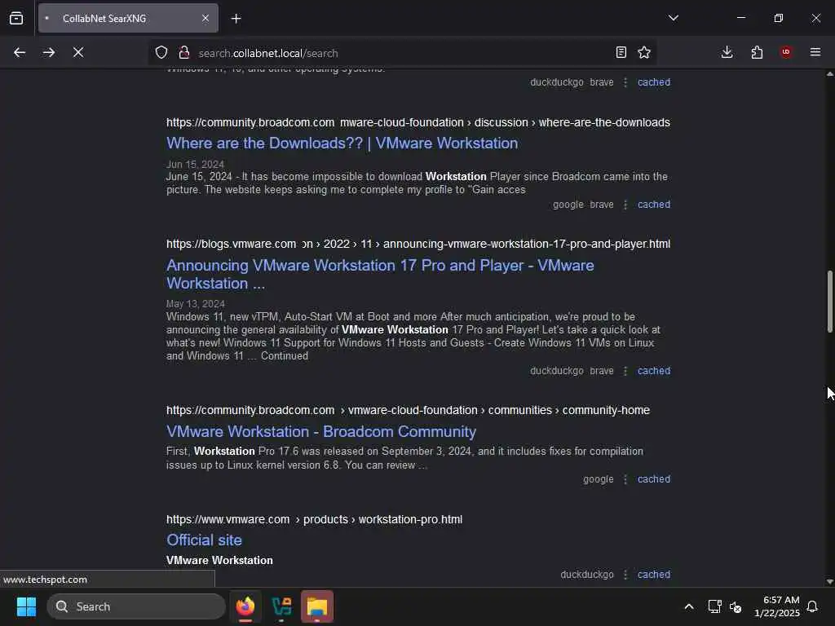Open cached link for 'Where are the Downloads' result
This screenshot has width=835, height=626.
(x=654, y=205)
